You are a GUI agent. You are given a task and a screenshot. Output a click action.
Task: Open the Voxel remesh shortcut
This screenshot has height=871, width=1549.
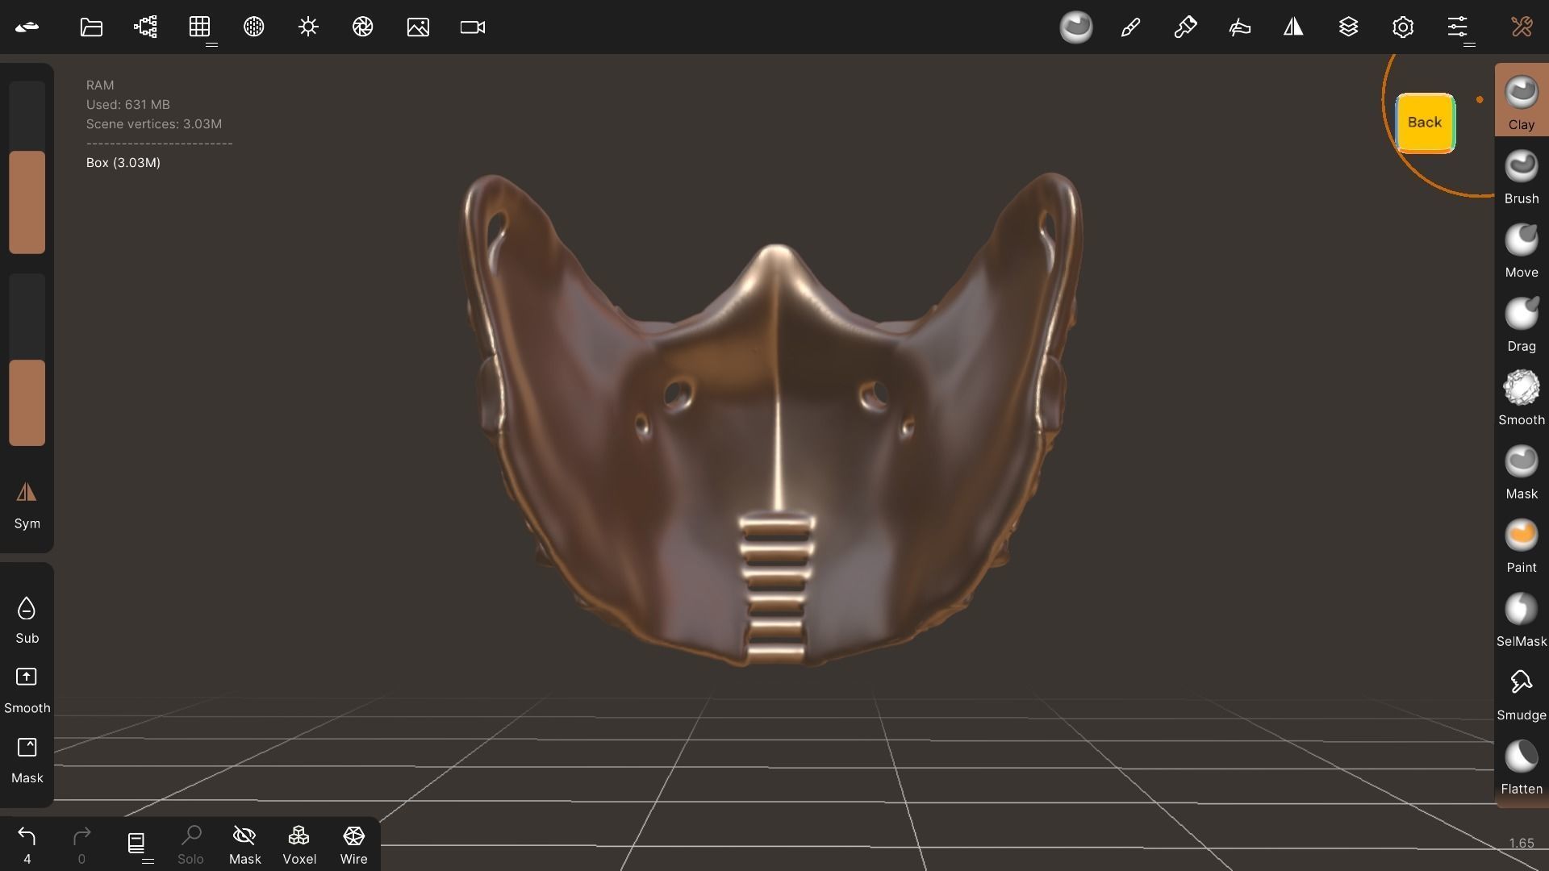point(299,844)
